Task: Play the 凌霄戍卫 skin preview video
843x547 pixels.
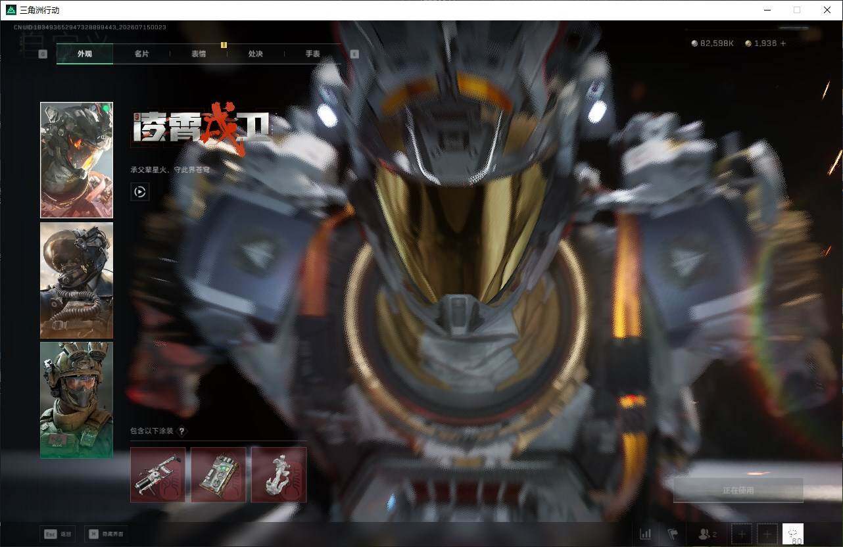Action: (139, 192)
